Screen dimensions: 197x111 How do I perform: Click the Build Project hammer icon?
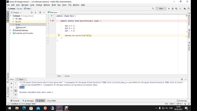tap(153, 9)
